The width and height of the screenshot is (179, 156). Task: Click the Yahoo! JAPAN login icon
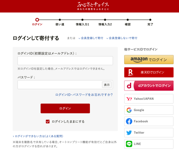click(129, 99)
